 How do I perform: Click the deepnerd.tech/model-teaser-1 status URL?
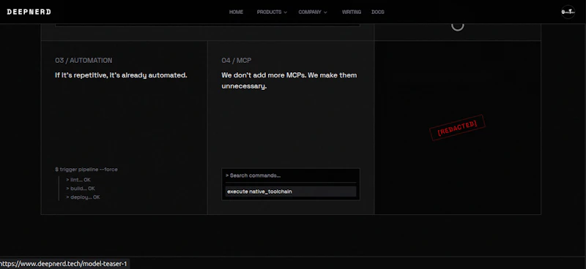point(64,264)
